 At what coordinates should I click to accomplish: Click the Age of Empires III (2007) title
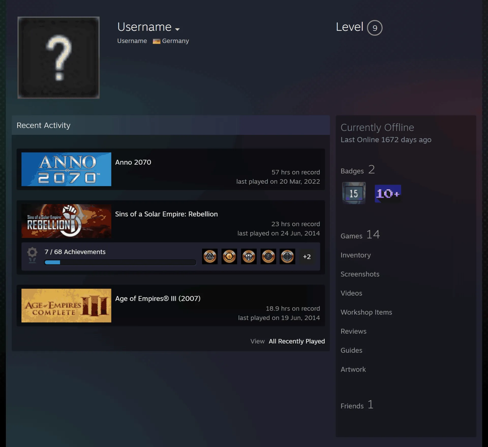[x=158, y=298]
